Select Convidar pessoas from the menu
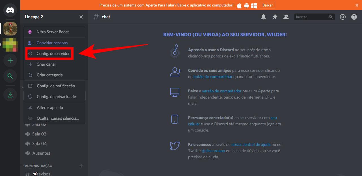This screenshot has width=362, height=176. point(52,43)
